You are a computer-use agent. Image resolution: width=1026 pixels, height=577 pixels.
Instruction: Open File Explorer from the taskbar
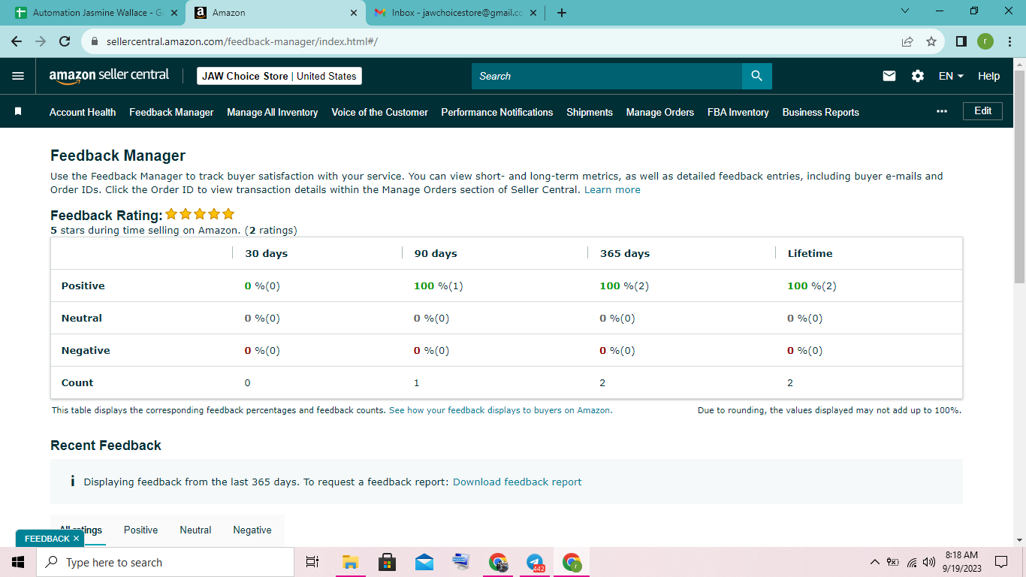coord(350,562)
